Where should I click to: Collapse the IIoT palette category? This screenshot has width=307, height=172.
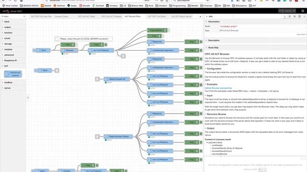[13, 66]
